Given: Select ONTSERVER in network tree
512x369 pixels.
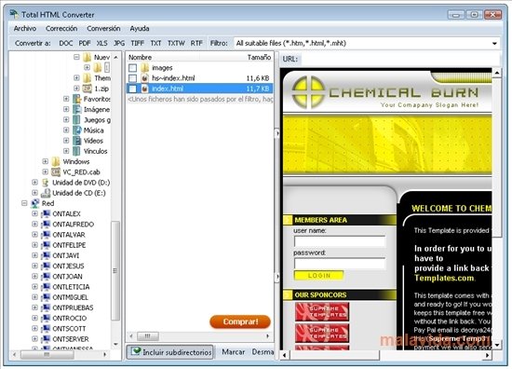Looking at the screenshot, I should [71, 339].
